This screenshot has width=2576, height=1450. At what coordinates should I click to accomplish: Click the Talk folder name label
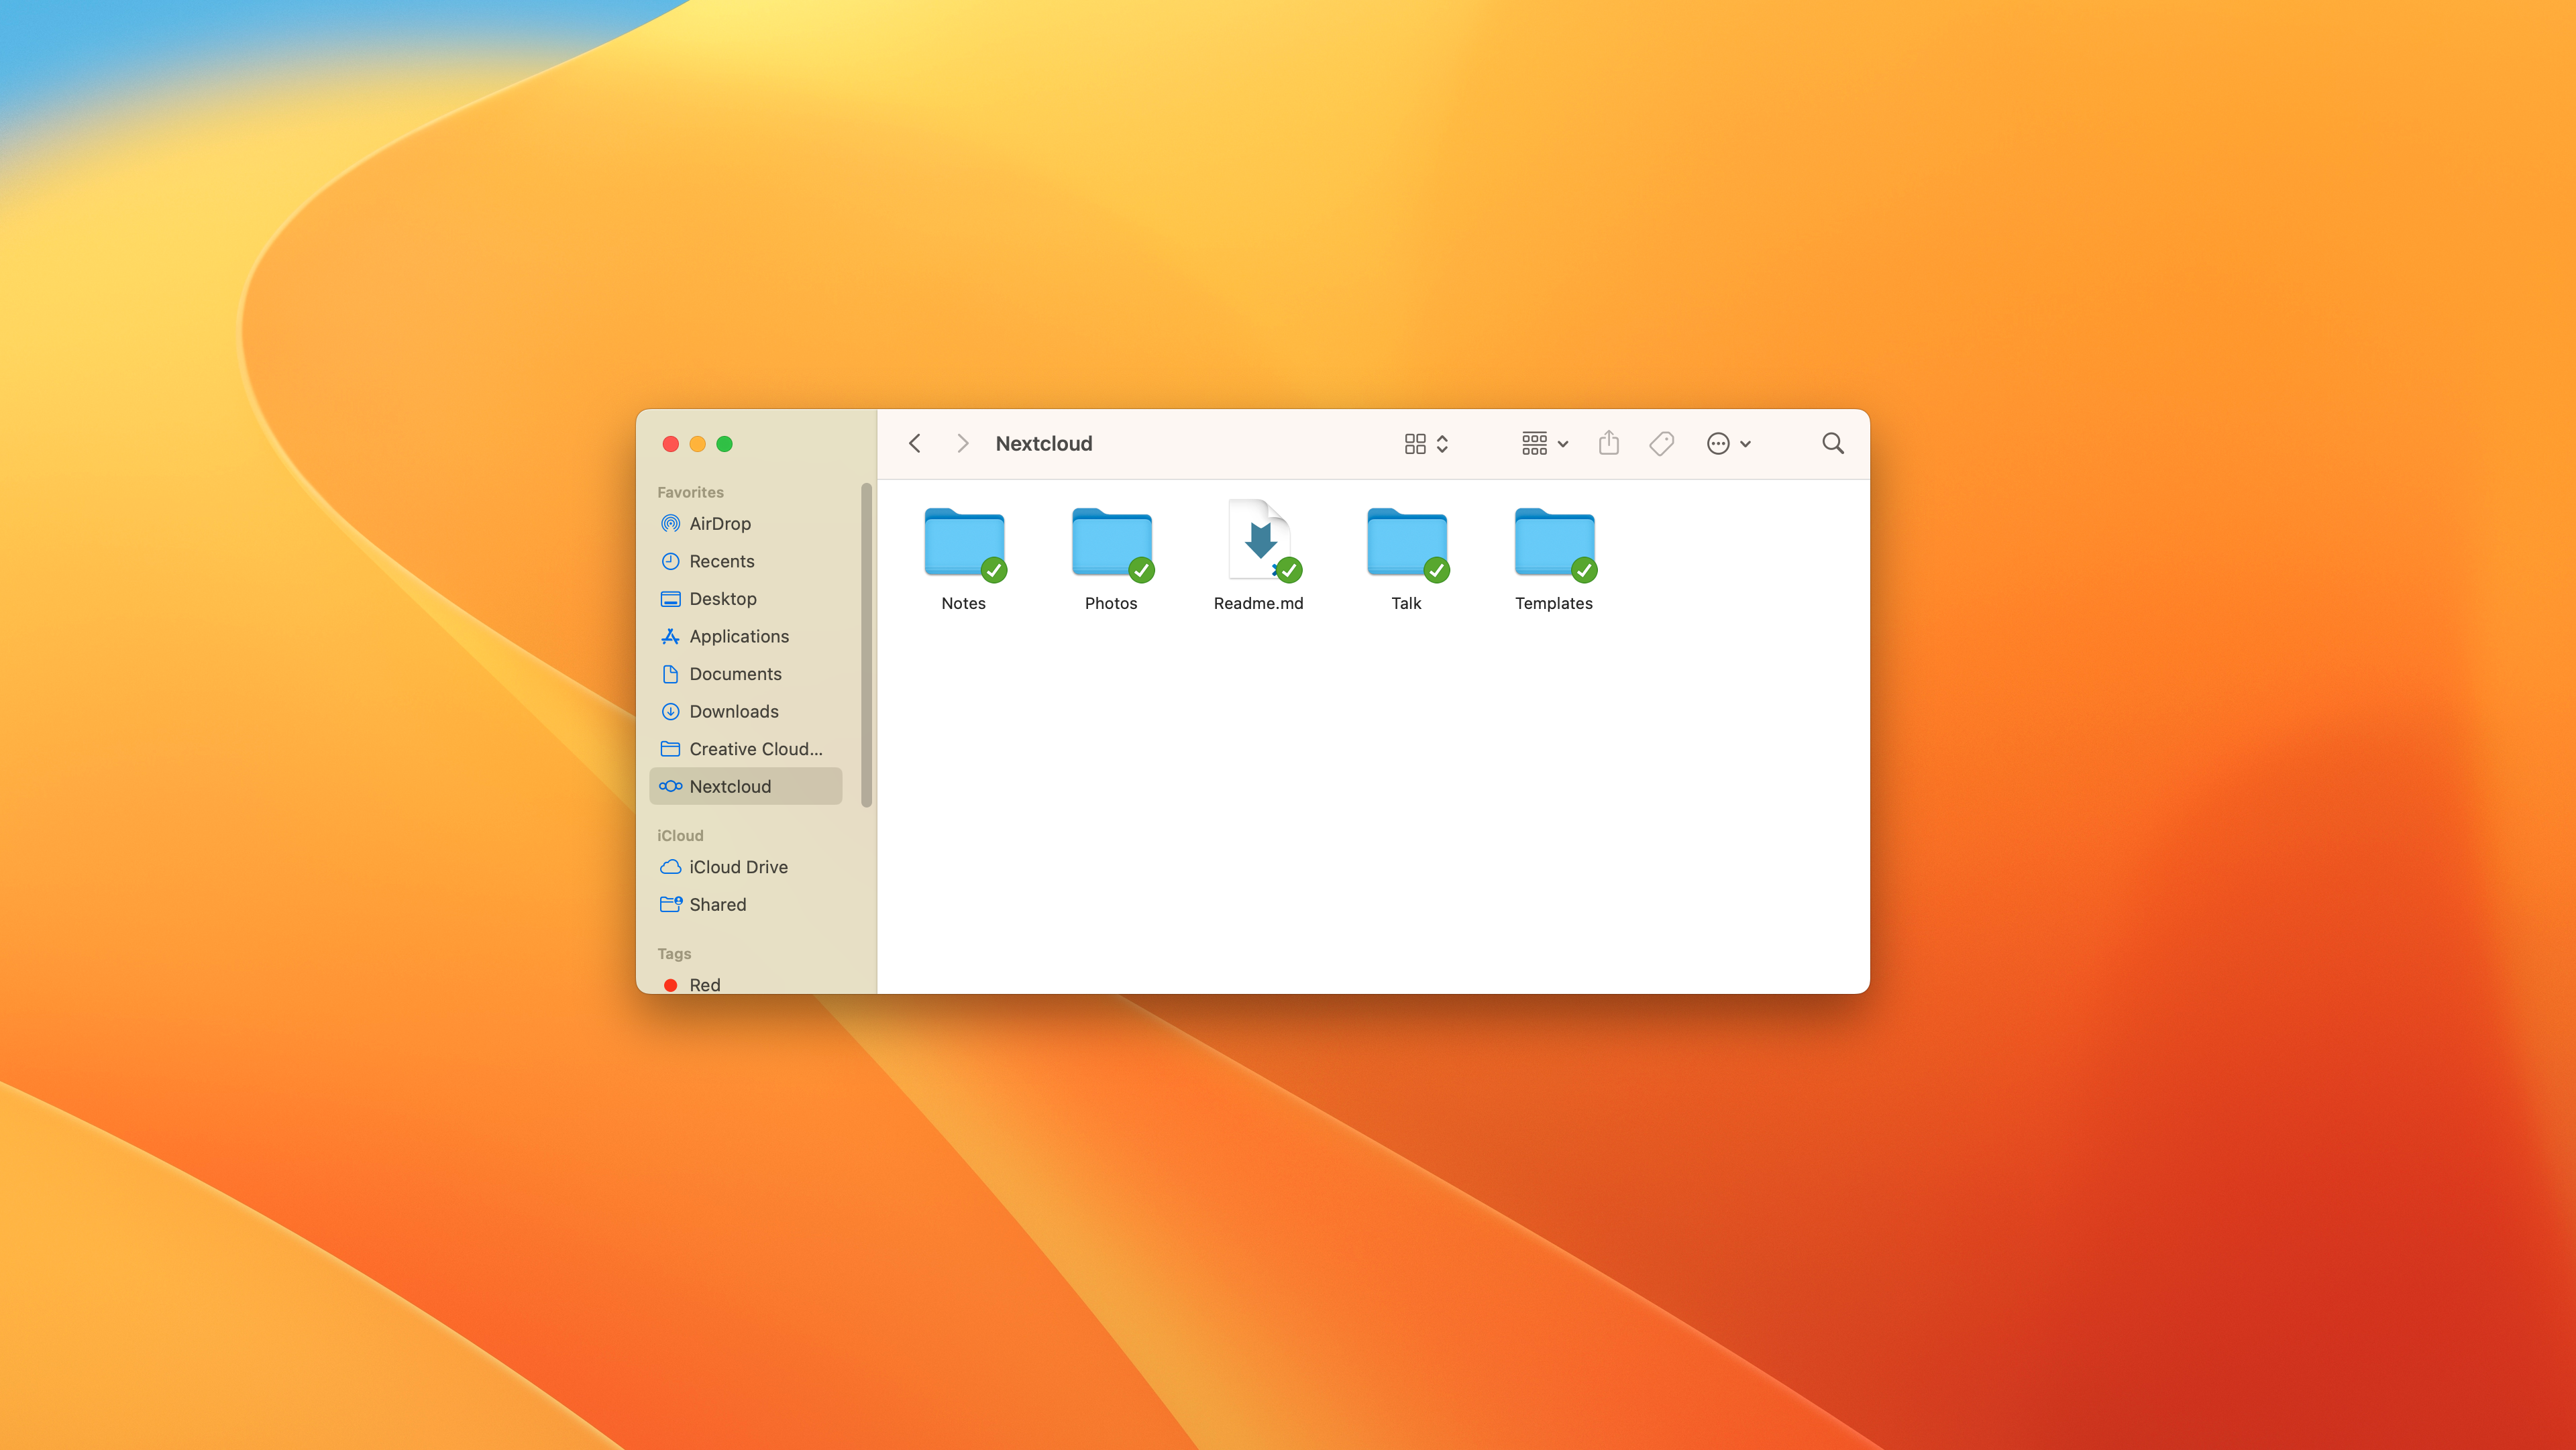click(1406, 603)
